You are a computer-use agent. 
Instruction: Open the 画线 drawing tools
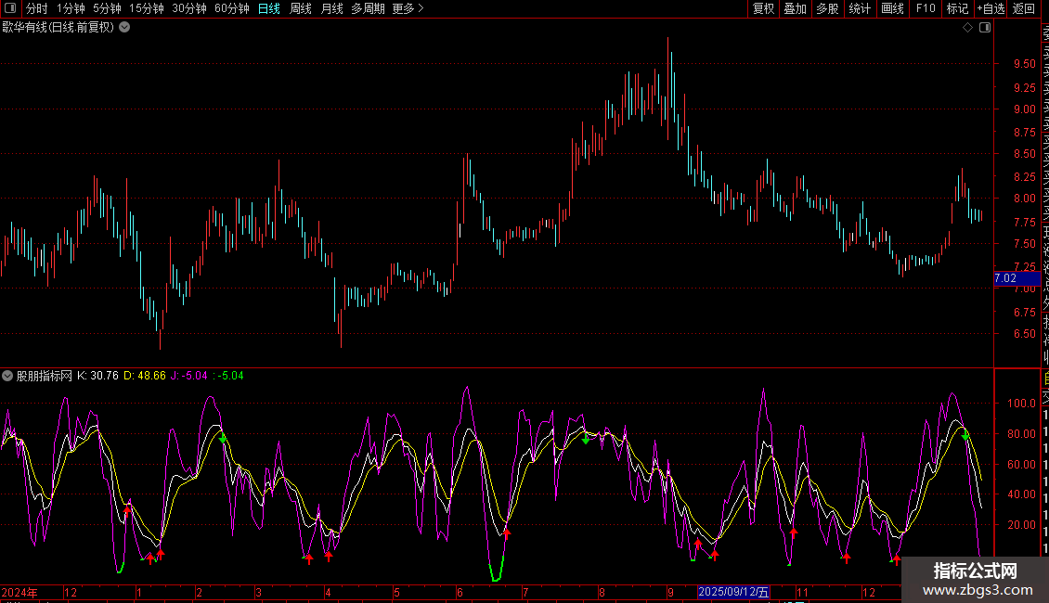[x=892, y=8]
